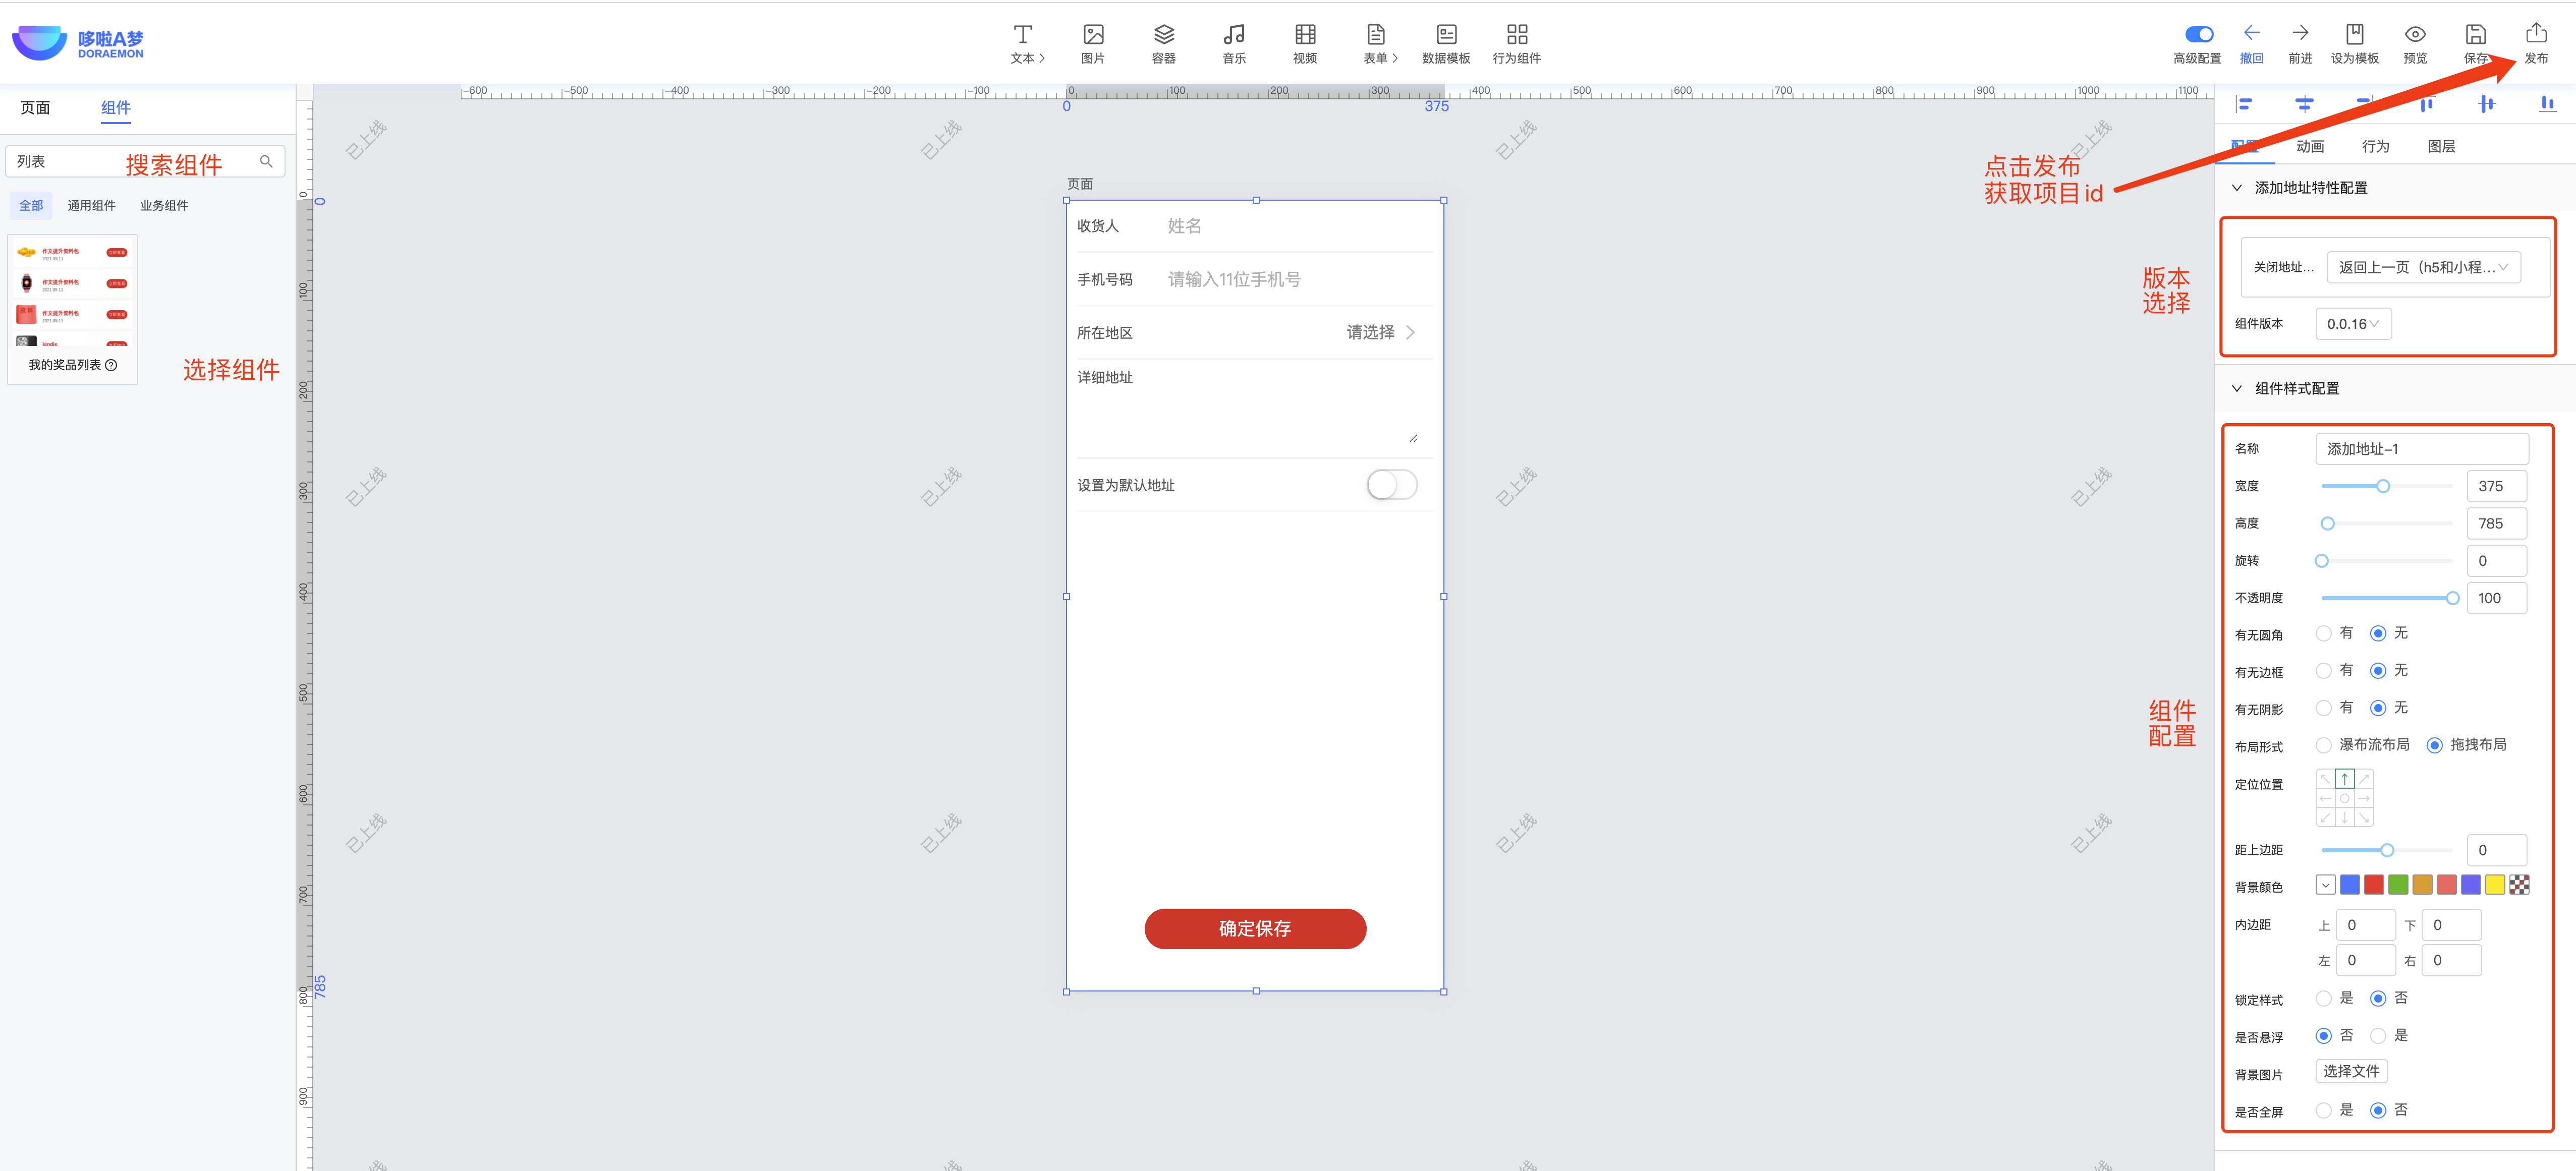The width and height of the screenshot is (2576, 1171).
Task: Add a Music element icon
Action: pyautogui.click(x=1234, y=35)
